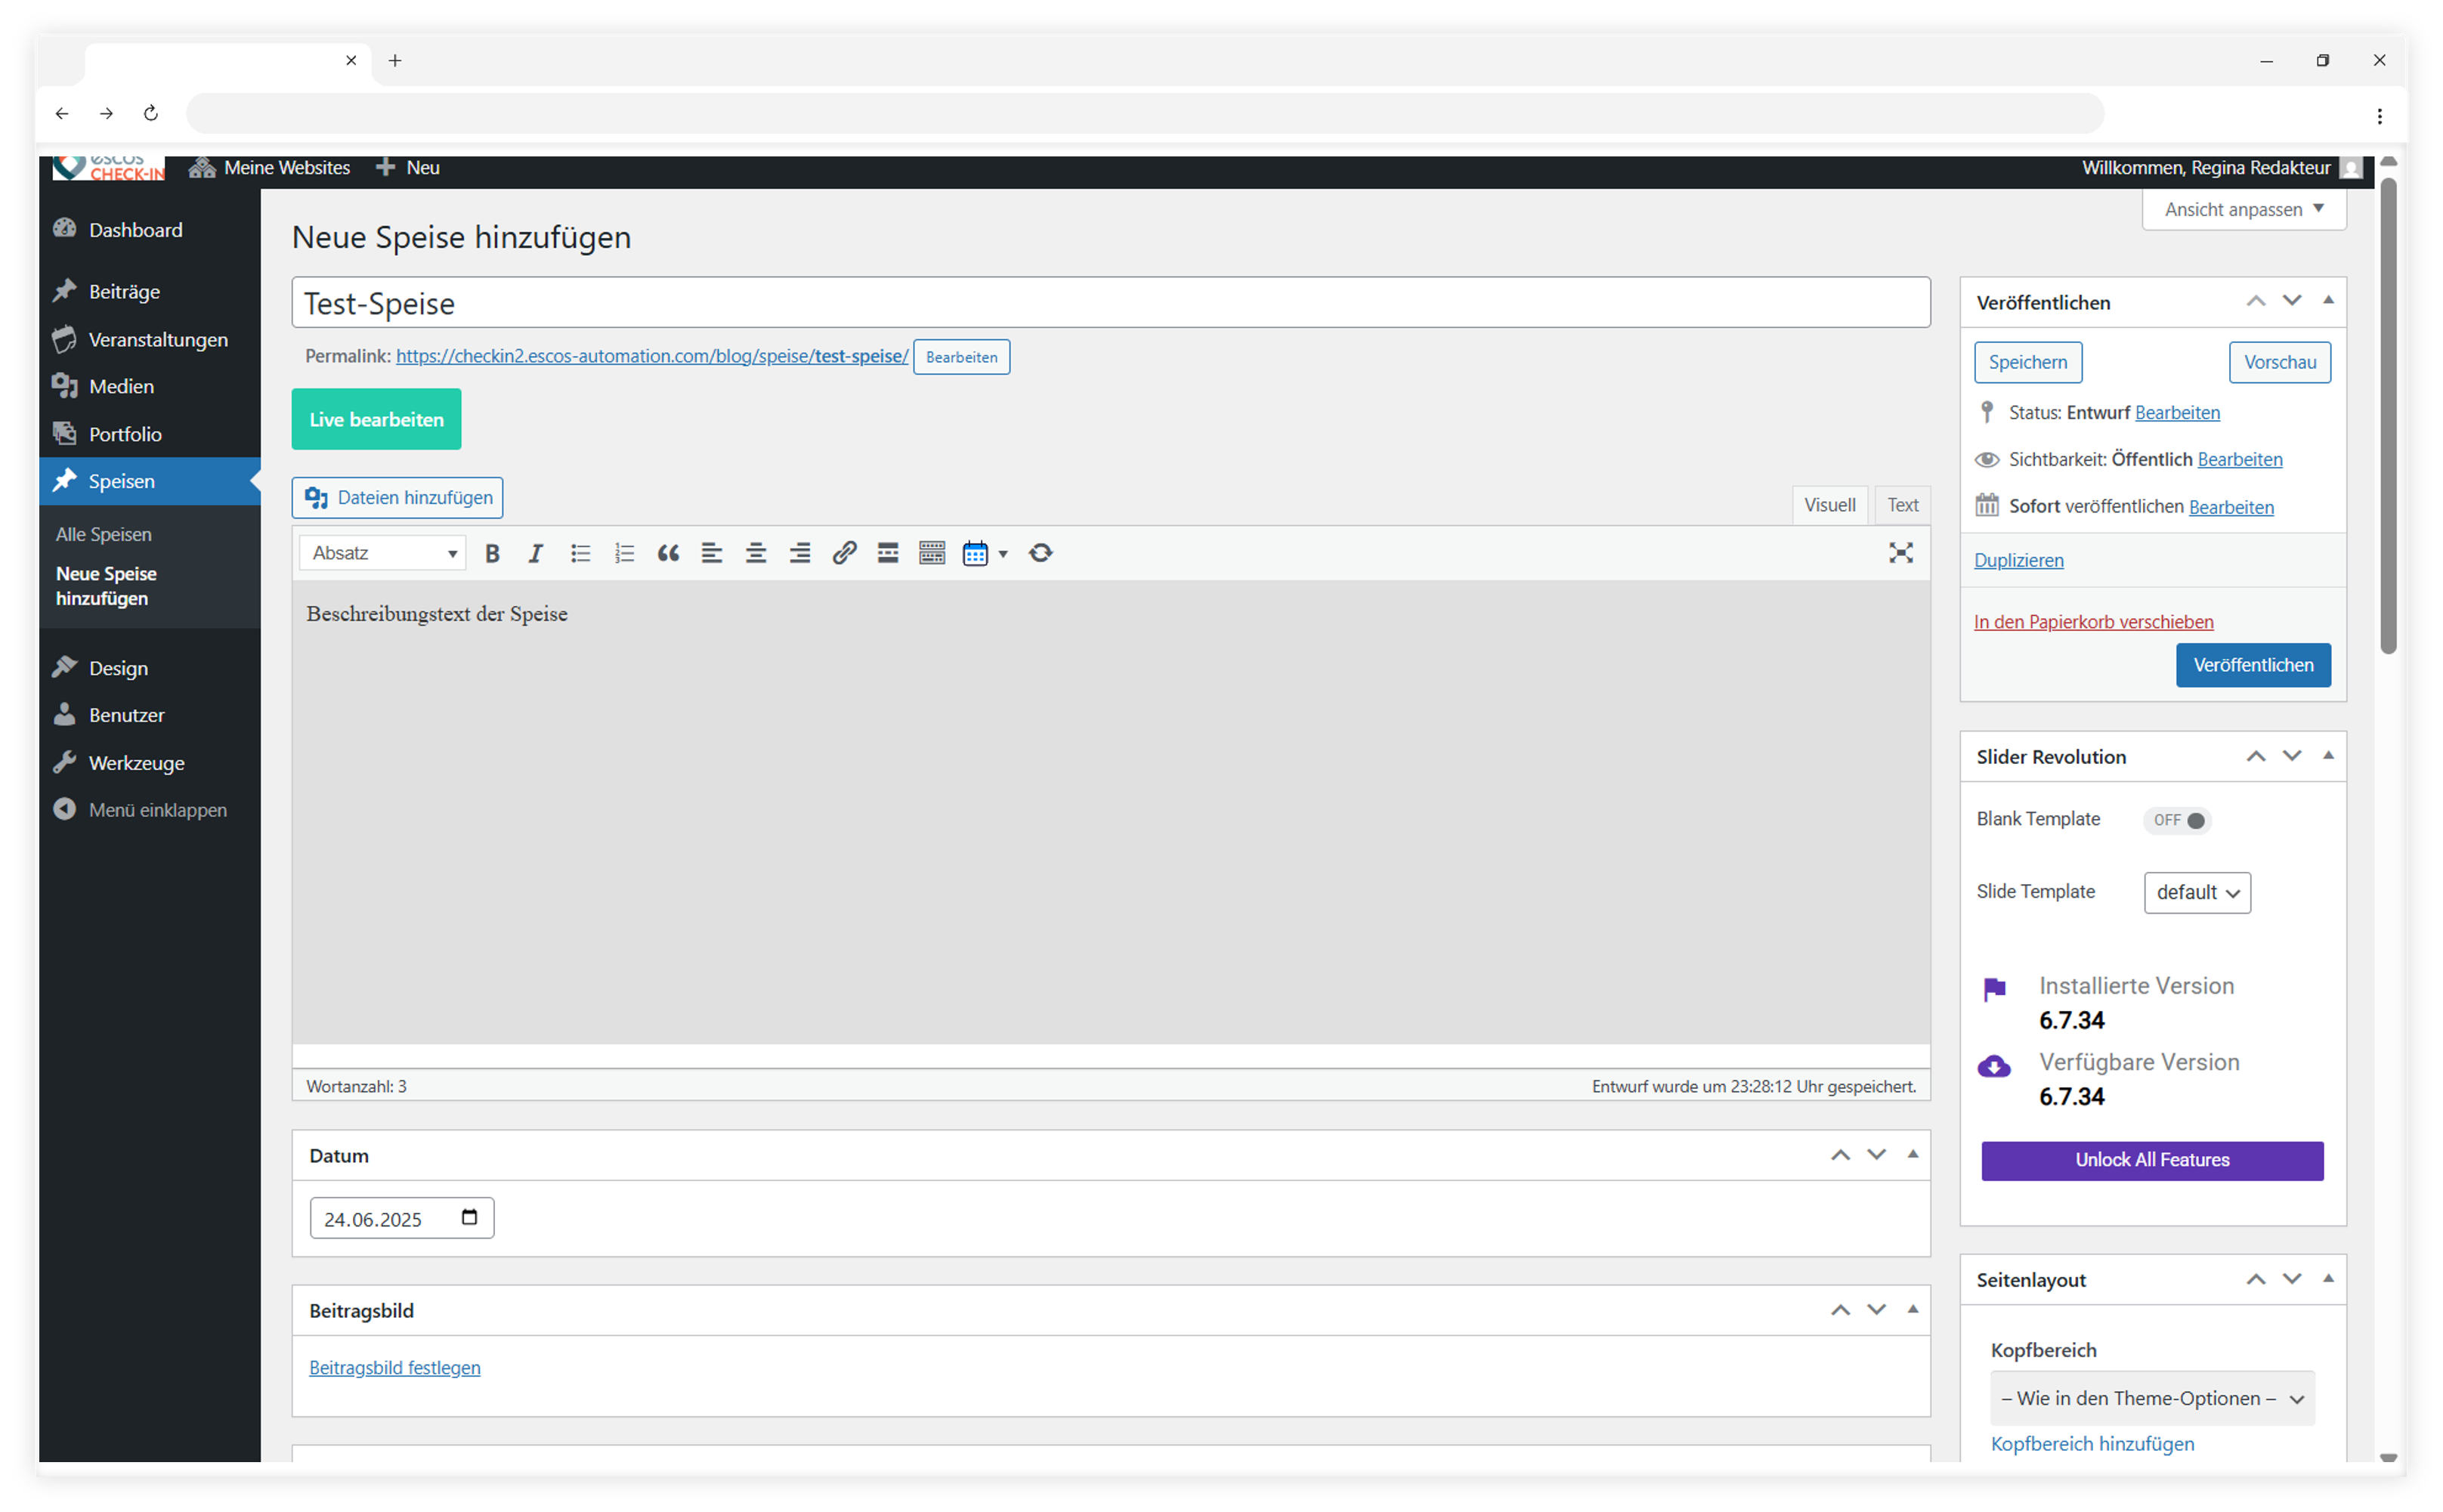This screenshot has height=1512, width=2443.
Task: Toggle the toolbar kitchen sink row
Action: 932,553
